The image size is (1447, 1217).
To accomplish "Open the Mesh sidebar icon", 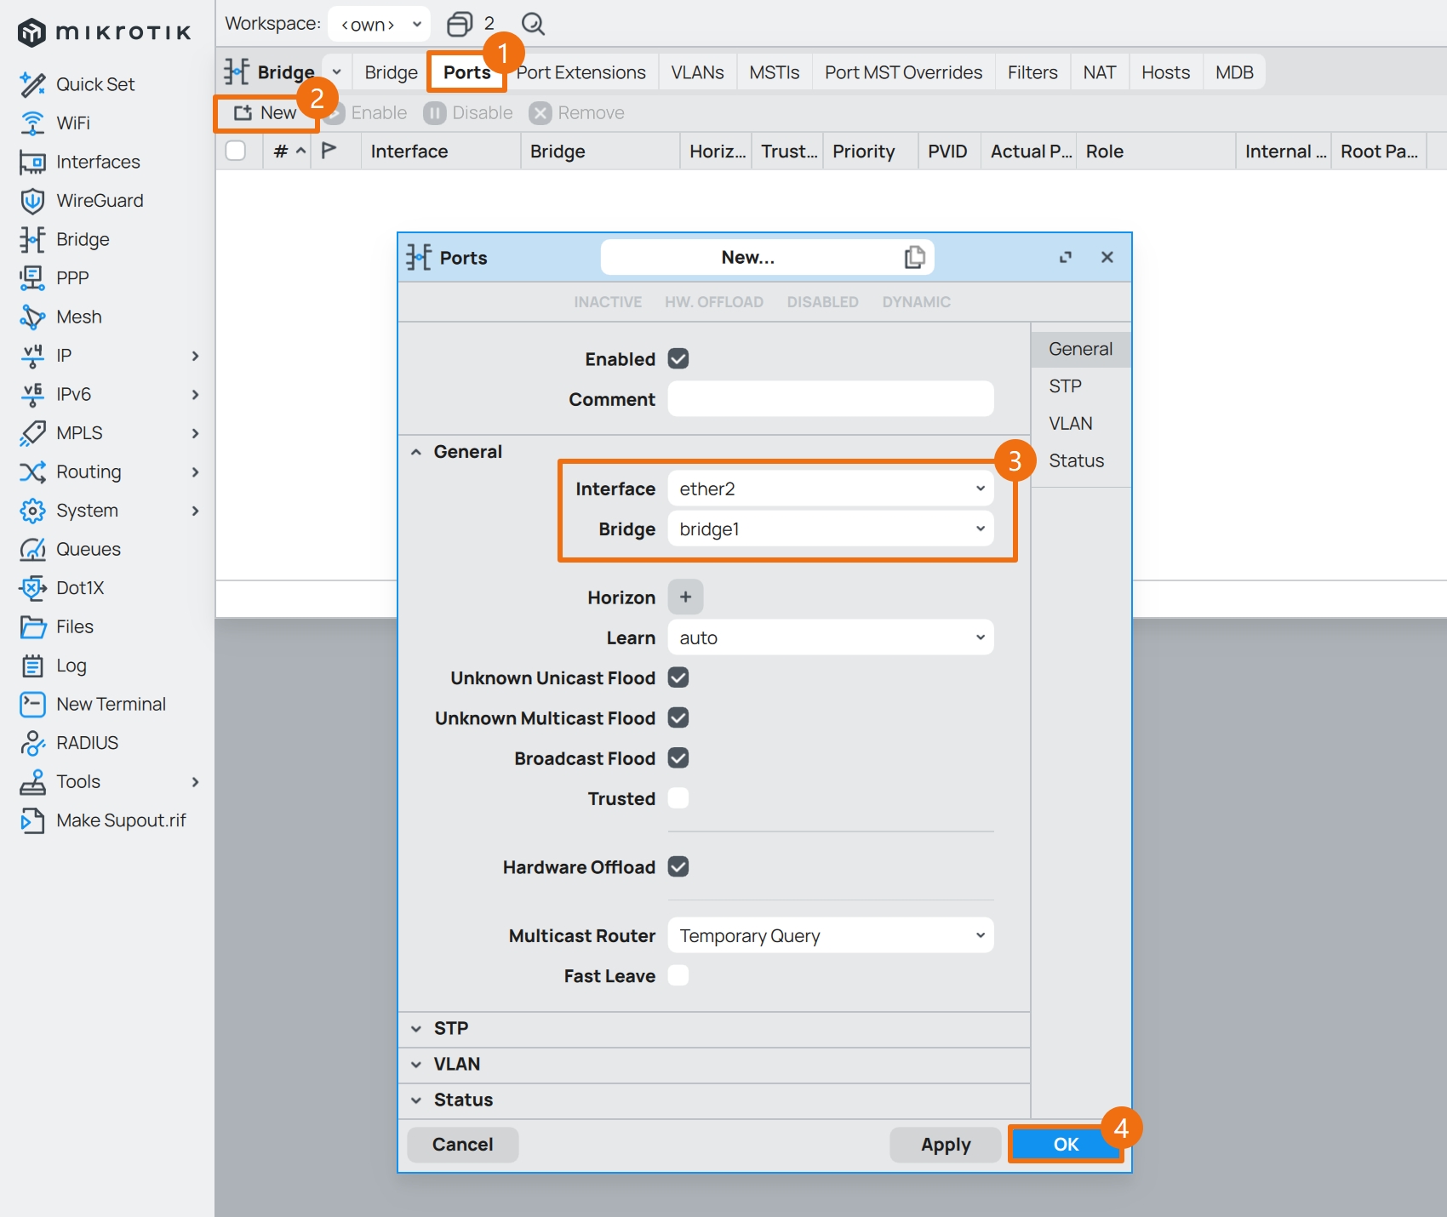I will (x=32, y=317).
